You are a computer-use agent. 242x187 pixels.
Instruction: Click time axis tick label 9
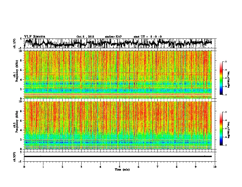[x=196, y=167]
